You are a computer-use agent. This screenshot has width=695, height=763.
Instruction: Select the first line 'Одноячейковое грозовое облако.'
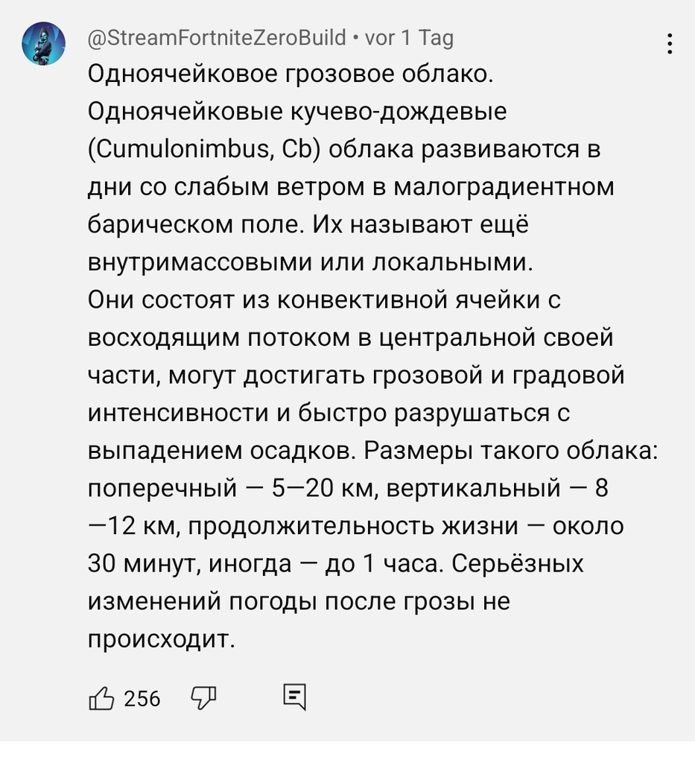coord(291,74)
